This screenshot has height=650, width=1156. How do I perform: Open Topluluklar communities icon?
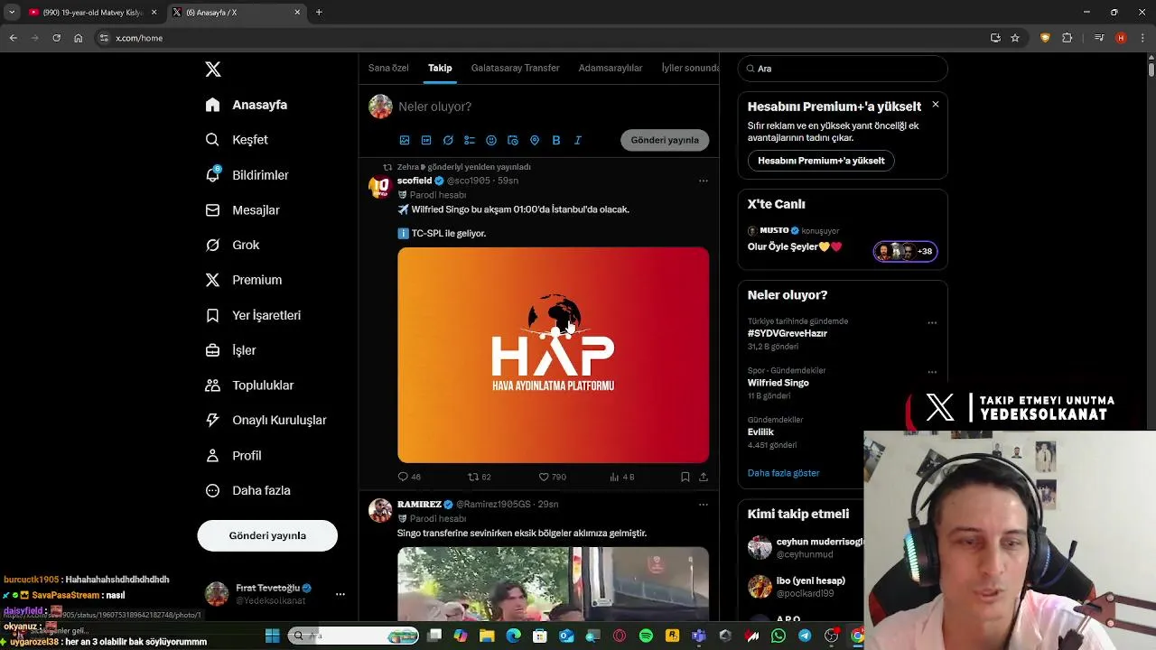pyautogui.click(x=212, y=385)
